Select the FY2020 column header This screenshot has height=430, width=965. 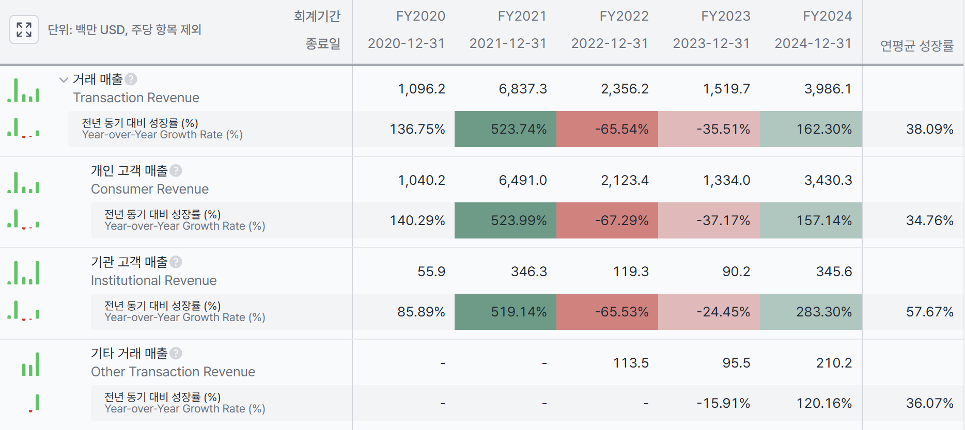pyautogui.click(x=421, y=16)
